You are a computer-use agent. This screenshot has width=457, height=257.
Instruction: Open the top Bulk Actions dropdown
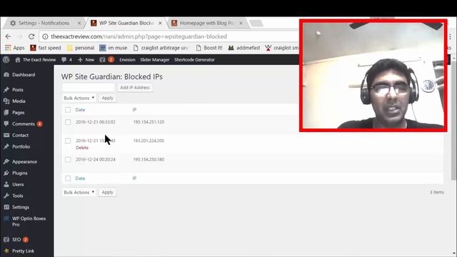tap(79, 98)
